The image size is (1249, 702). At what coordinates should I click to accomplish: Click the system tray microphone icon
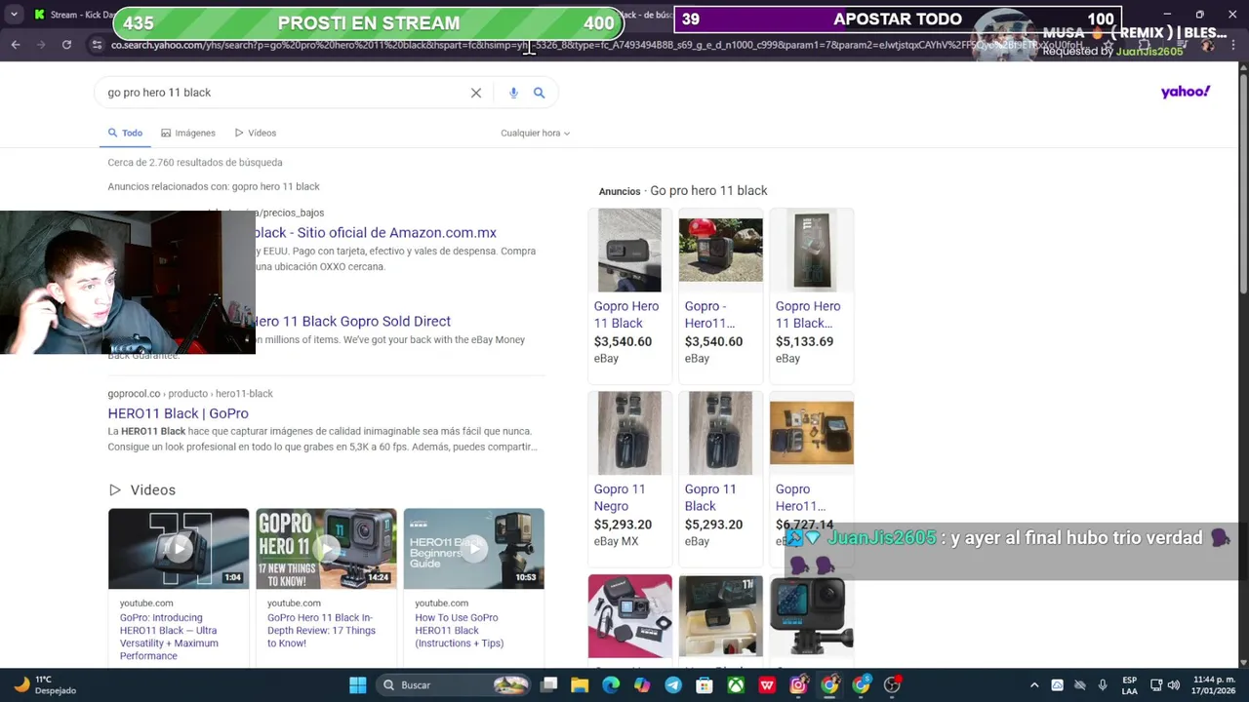(1103, 685)
